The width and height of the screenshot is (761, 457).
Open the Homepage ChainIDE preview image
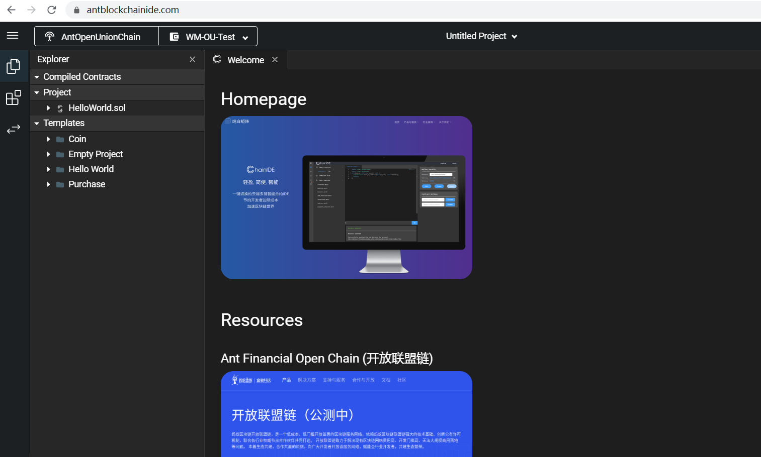347,197
